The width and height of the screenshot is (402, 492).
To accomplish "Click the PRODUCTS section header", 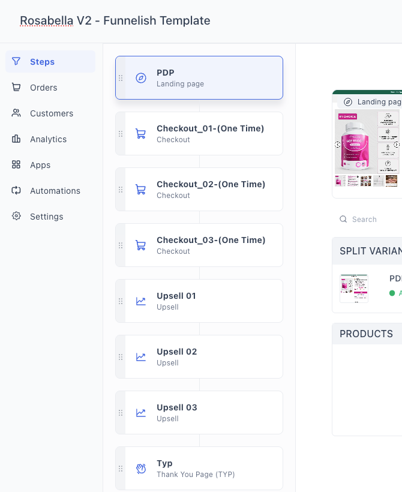I will coord(366,334).
